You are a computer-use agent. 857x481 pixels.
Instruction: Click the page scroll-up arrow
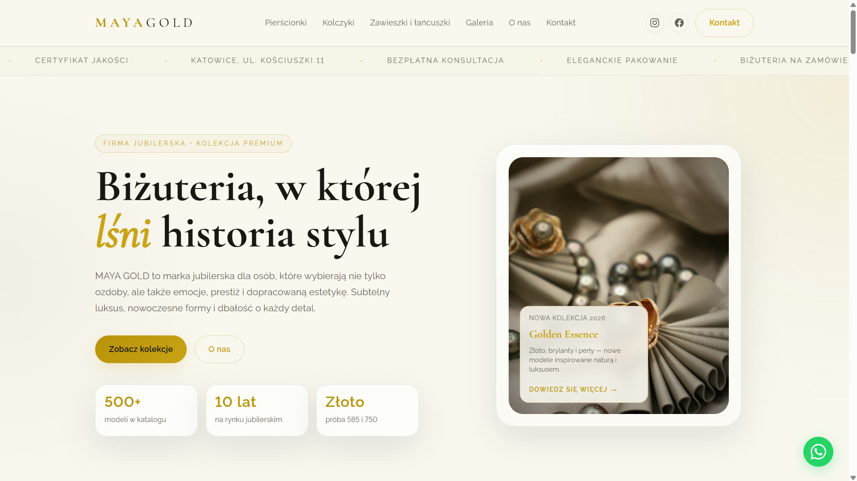click(853, 4)
